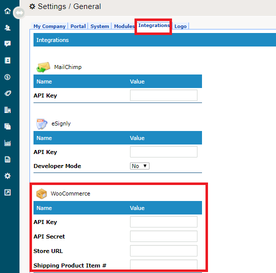Click the Developer Mode label
This screenshot has height=273, width=276.
pyautogui.click(x=57, y=166)
